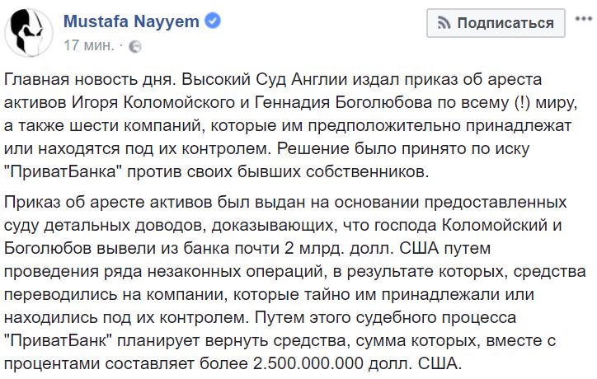Screen dimensions: 597x379
Task: Click the globe public-privacy icon
Action: 135,46
